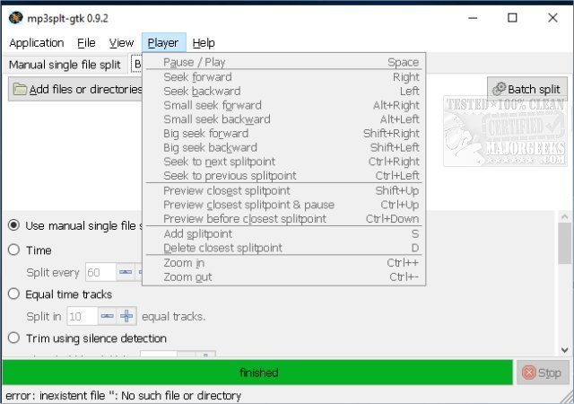
Task: Switch to Manual single file split tab
Action: pyautogui.click(x=65, y=65)
